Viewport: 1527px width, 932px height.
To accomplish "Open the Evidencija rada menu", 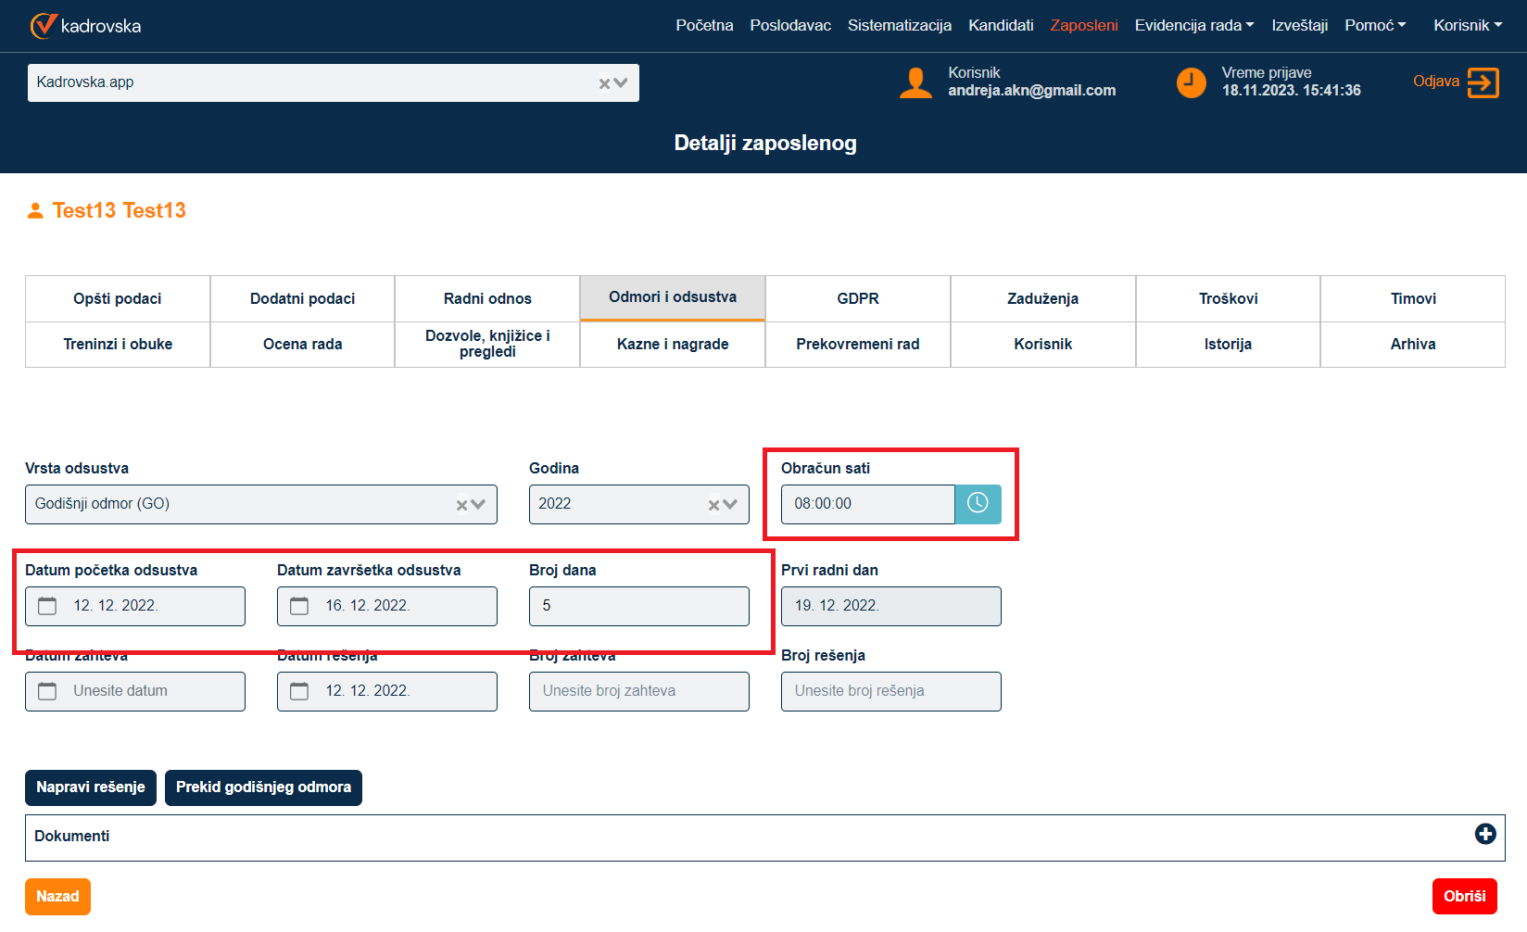I will point(1193,26).
